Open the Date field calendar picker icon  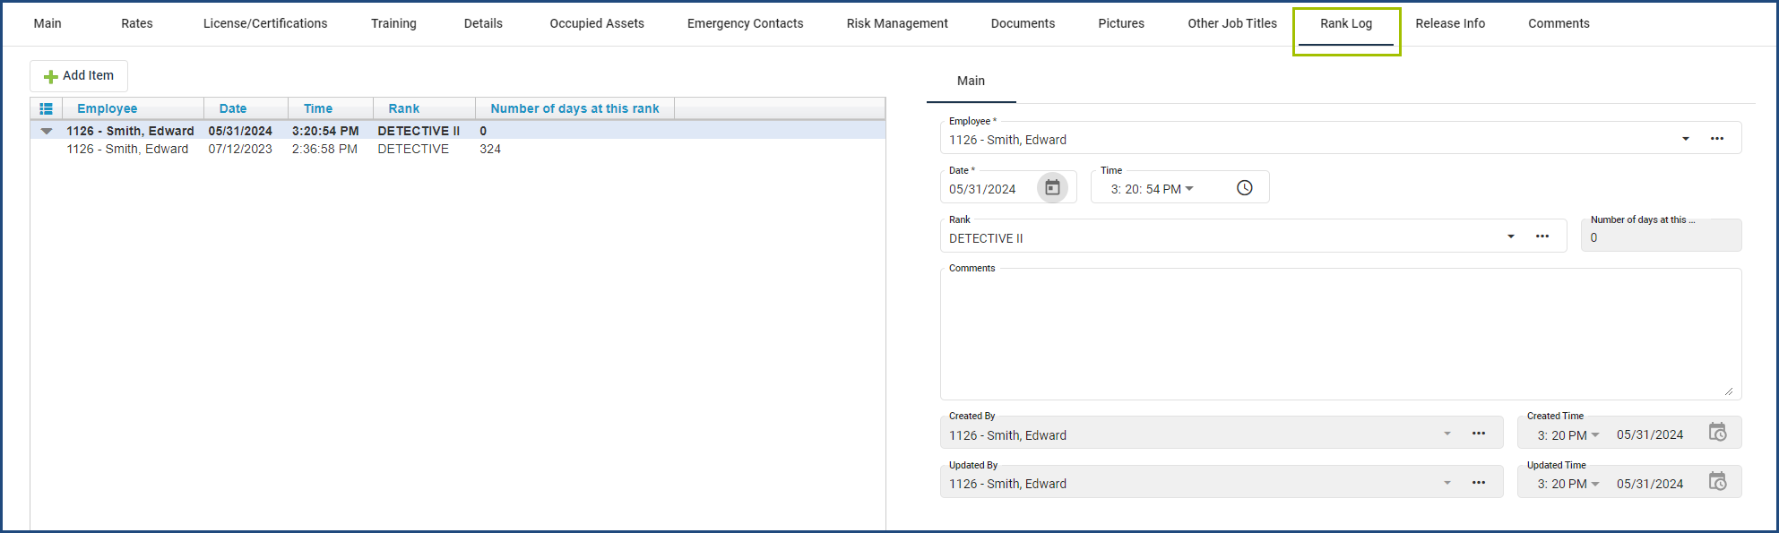[1052, 187]
